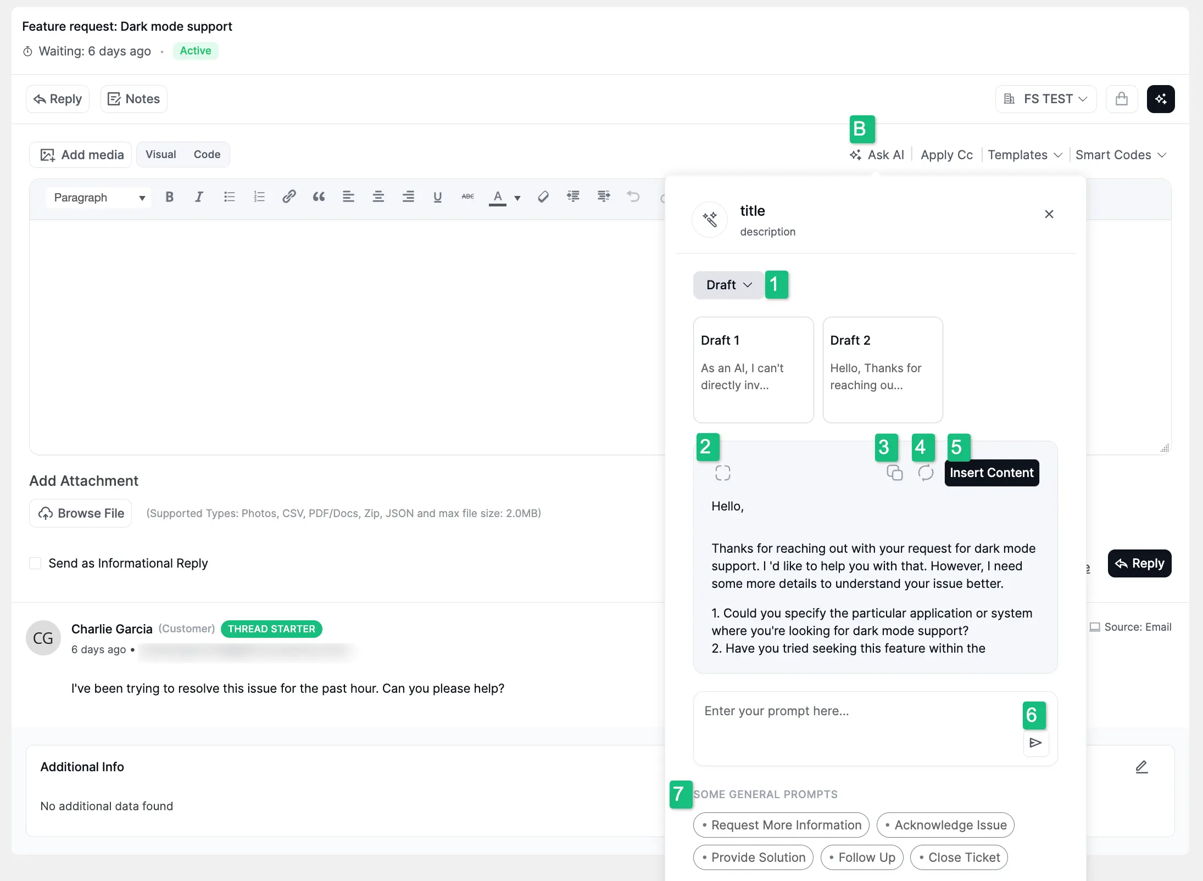Click the lock icon next to FS TEST
1203x881 pixels.
pos(1121,99)
